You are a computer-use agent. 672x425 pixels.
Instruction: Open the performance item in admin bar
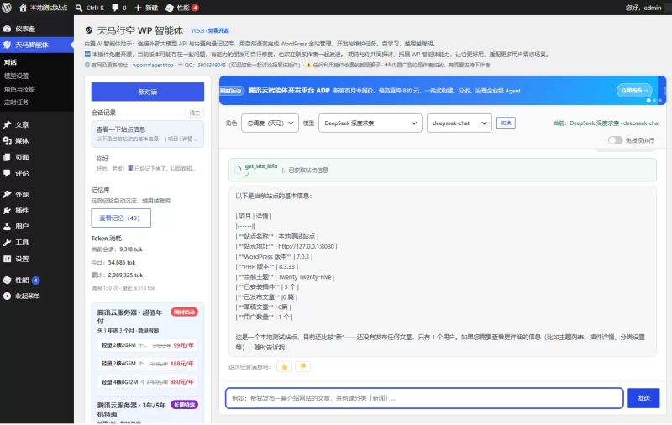tap(181, 8)
